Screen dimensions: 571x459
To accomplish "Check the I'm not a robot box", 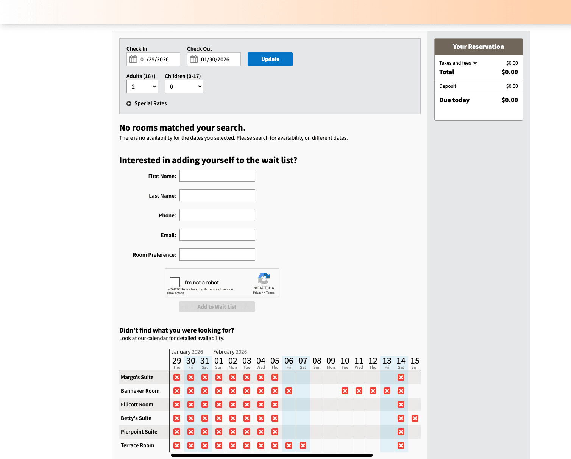I will coord(175,282).
